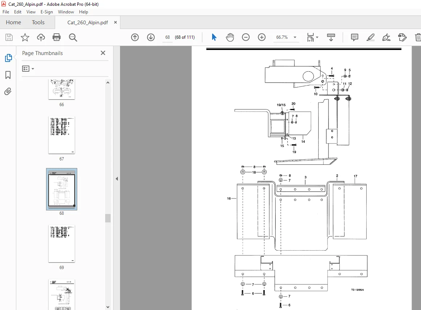Viewport: 421px width, 310px height.
Task: Click the Save file icon
Action: click(9, 37)
